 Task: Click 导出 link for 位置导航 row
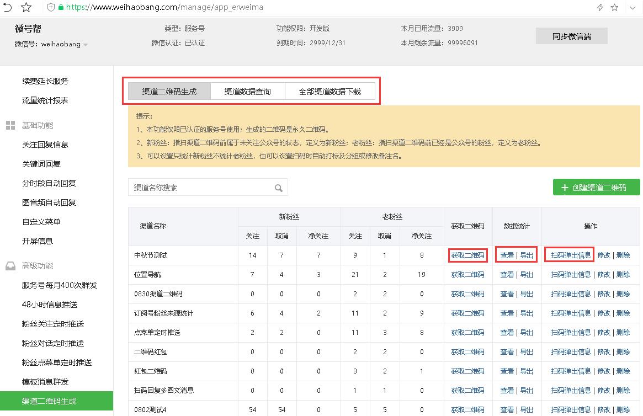pos(527,275)
